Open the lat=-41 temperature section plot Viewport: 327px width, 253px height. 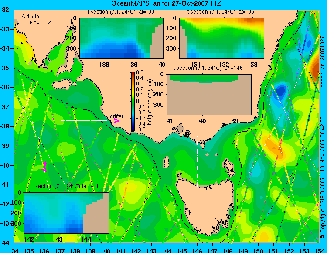click(x=66, y=213)
